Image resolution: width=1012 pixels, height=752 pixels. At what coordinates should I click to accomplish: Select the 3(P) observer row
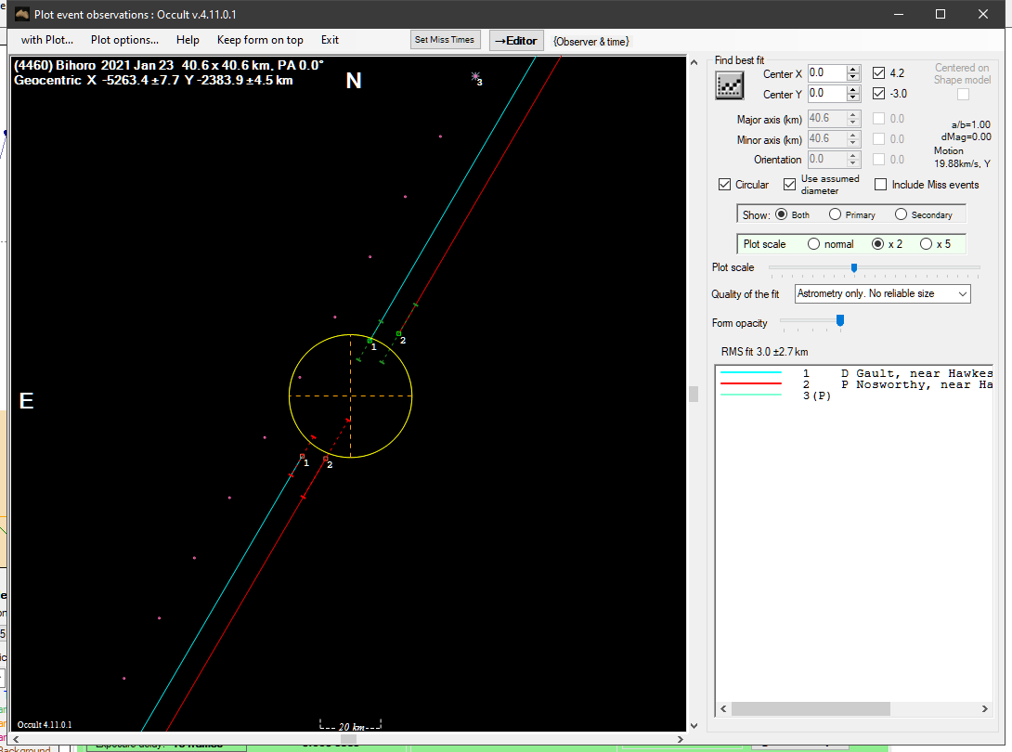click(x=856, y=395)
